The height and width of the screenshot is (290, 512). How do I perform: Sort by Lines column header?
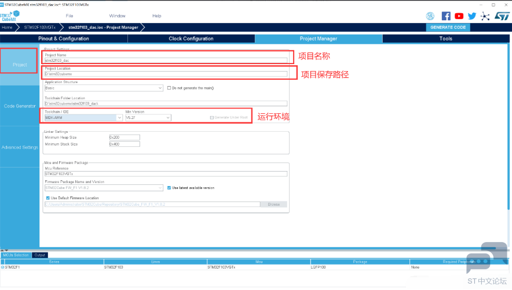click(x=155, y=262)
